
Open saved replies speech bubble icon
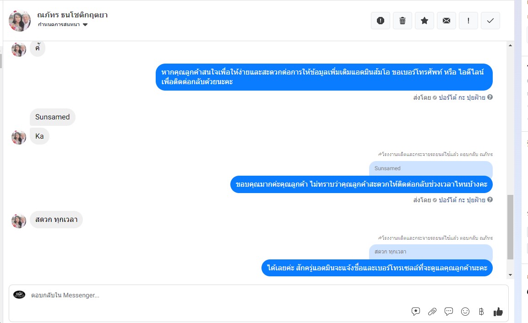coord(448,312)
